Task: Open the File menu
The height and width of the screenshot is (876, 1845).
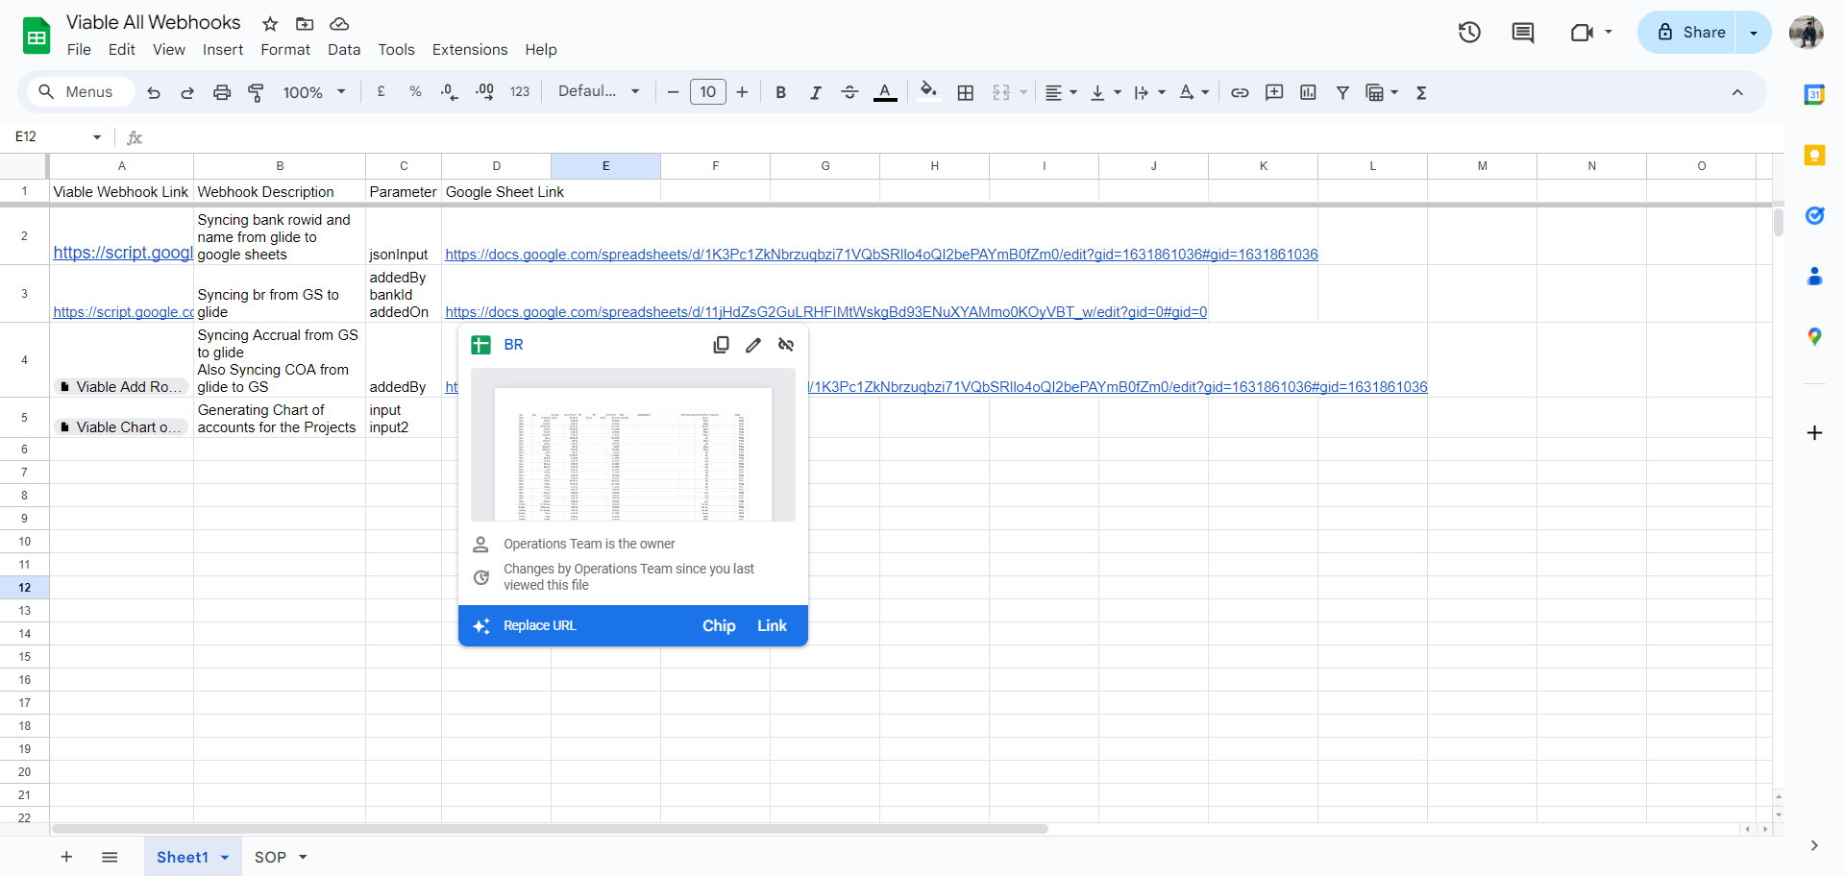Action: coord(79,50)
